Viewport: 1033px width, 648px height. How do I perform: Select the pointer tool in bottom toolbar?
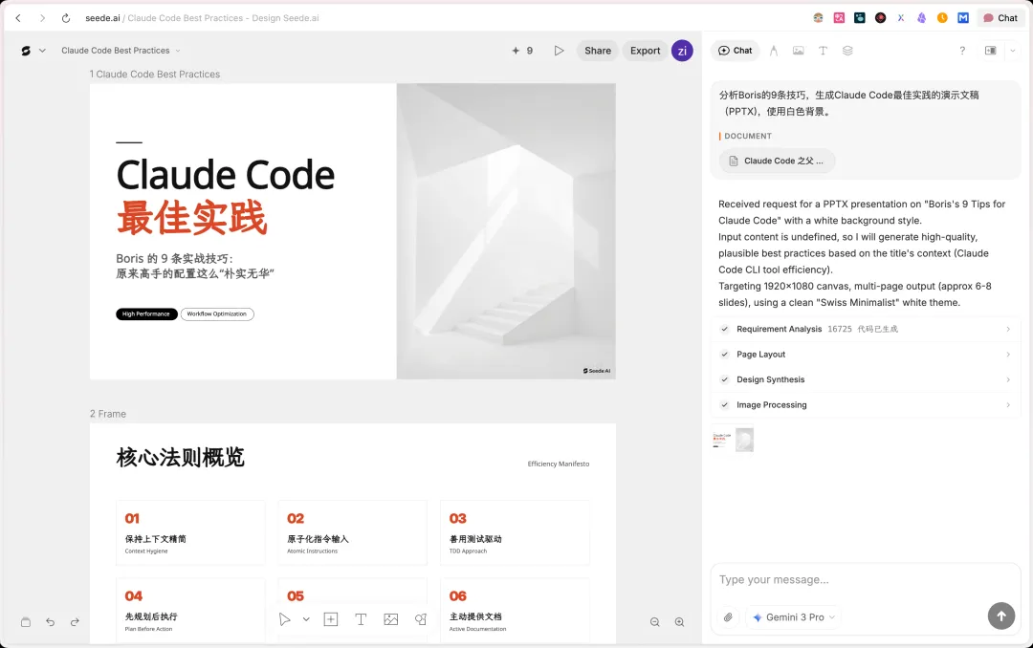(x=285, y=619)
